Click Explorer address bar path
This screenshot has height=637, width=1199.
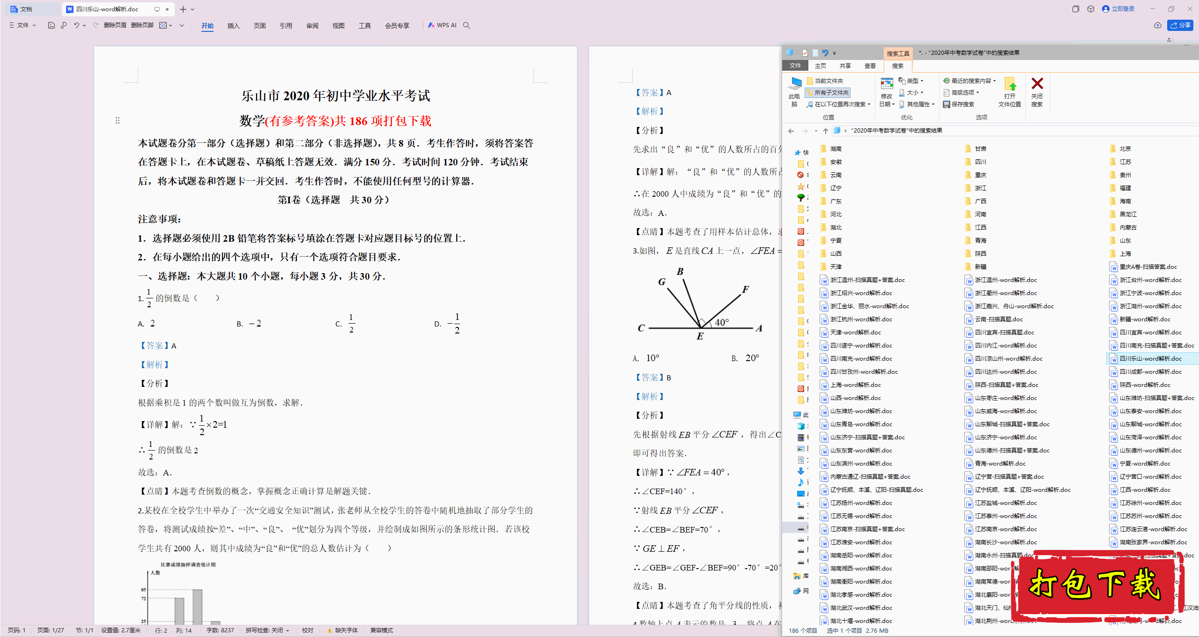pyautogui.click(x=896, y=131)
